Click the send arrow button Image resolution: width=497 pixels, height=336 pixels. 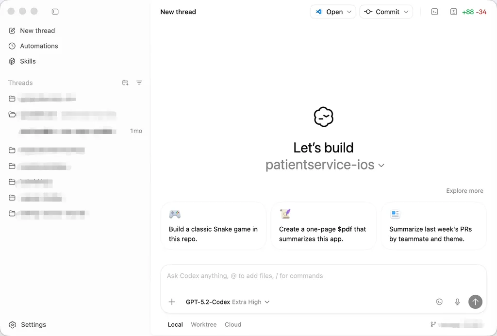[475, 302]
